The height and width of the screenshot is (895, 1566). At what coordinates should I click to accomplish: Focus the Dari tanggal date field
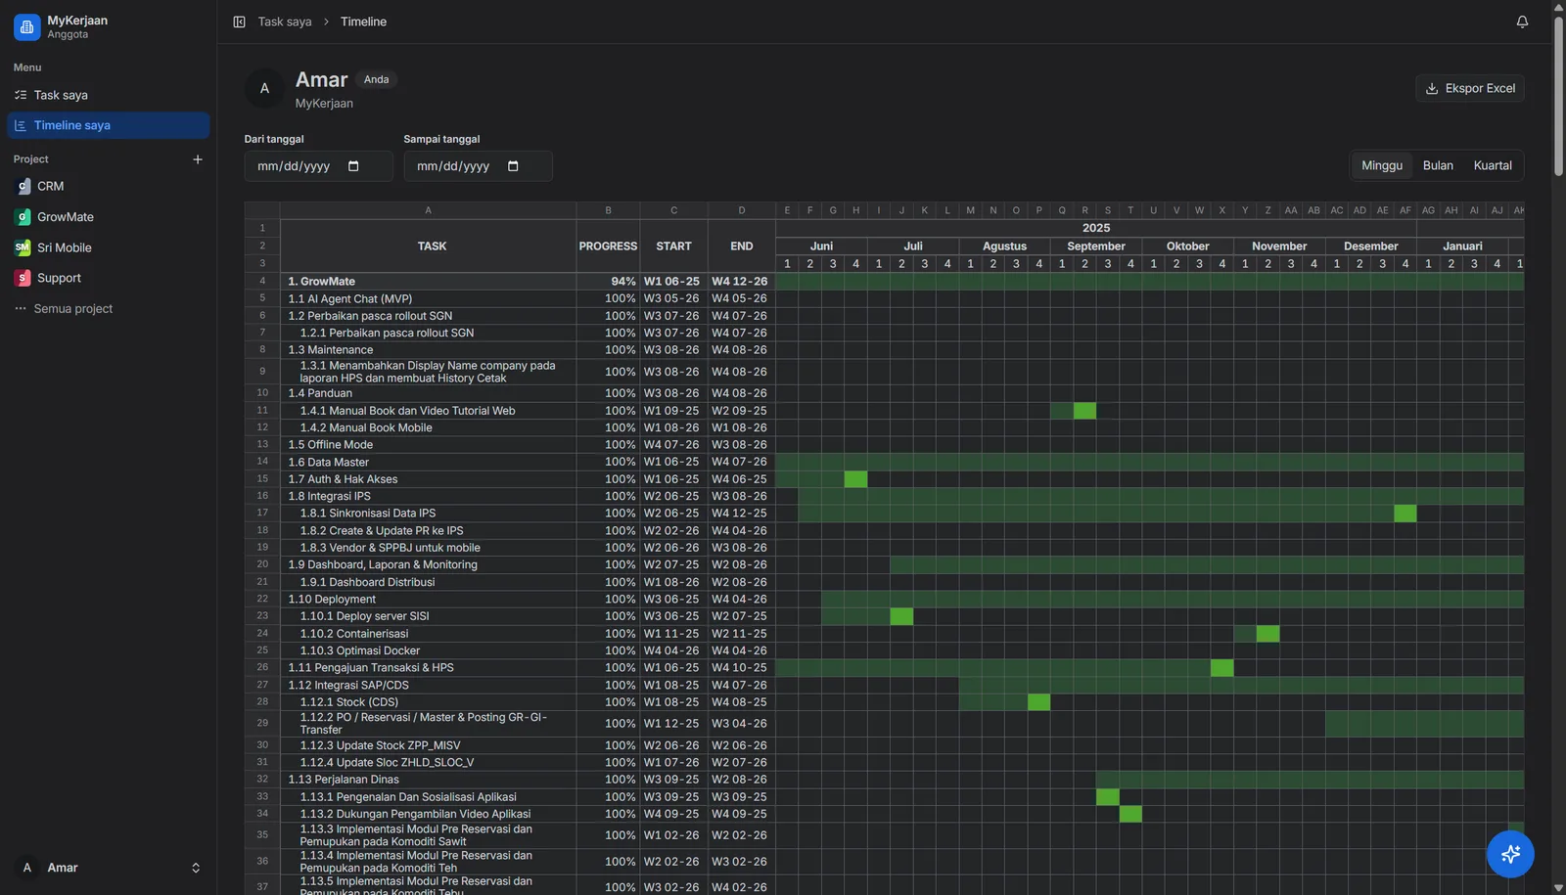coord(318,166)
